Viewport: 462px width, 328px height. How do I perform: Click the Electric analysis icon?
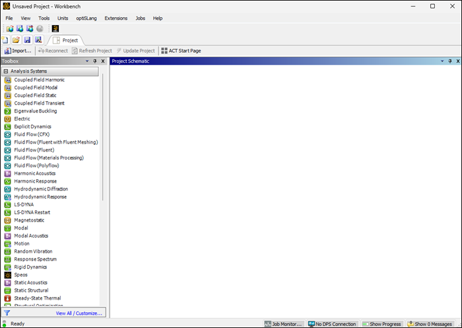(8, 118)
